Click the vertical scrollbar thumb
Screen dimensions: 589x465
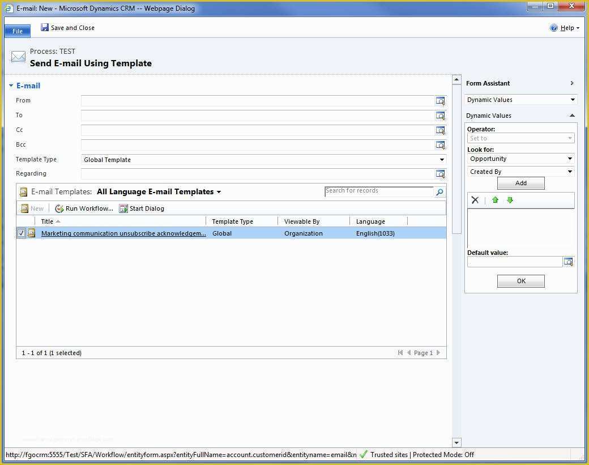[x=456, y=159]
